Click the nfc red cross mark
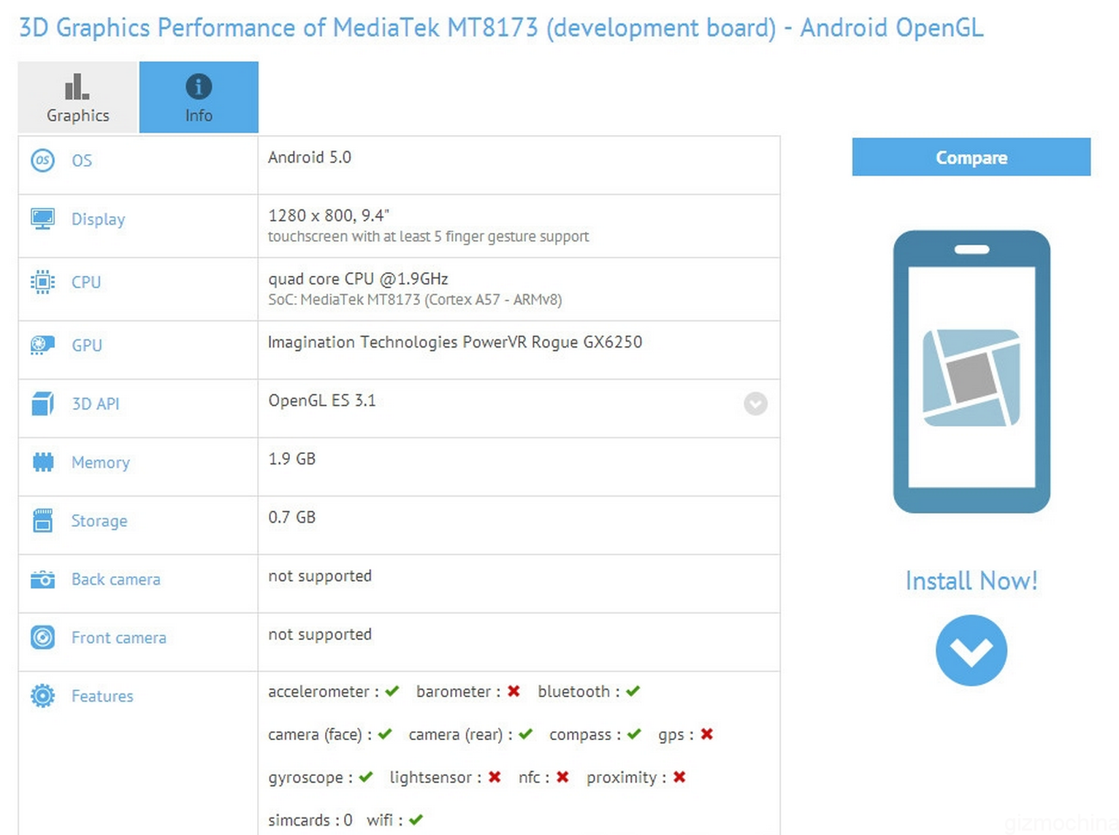 pyautogui.click(x=562, y=777)
